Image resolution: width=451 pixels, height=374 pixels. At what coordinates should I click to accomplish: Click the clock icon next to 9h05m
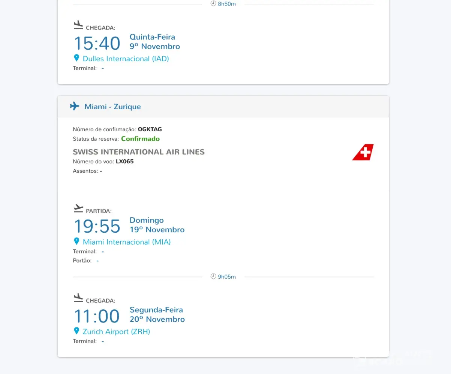click(213, 276)
